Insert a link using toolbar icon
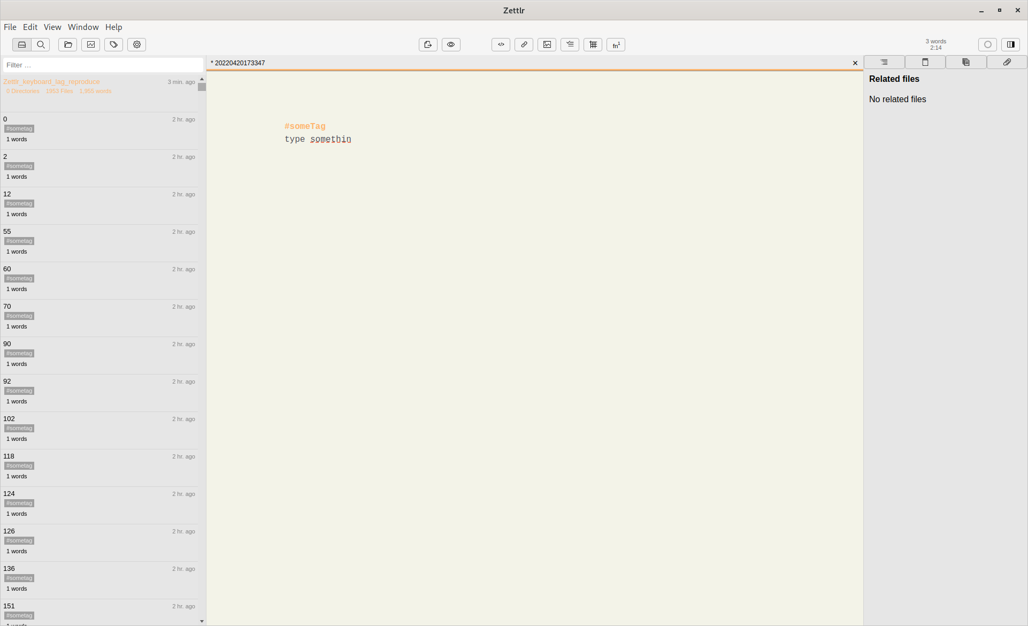Image resolution: width=1028 pixels, height=626 pixels. tap(524, 45)
